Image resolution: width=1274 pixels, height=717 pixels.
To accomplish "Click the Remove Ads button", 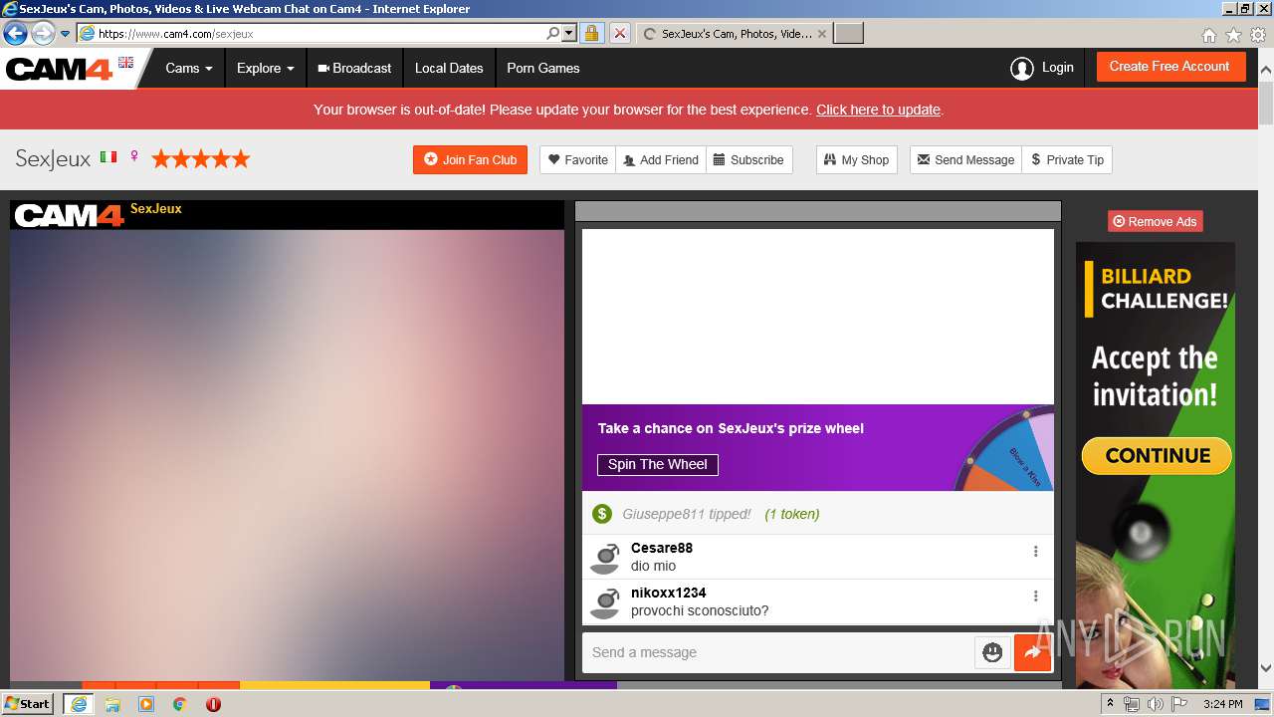I will point(1155,221).
